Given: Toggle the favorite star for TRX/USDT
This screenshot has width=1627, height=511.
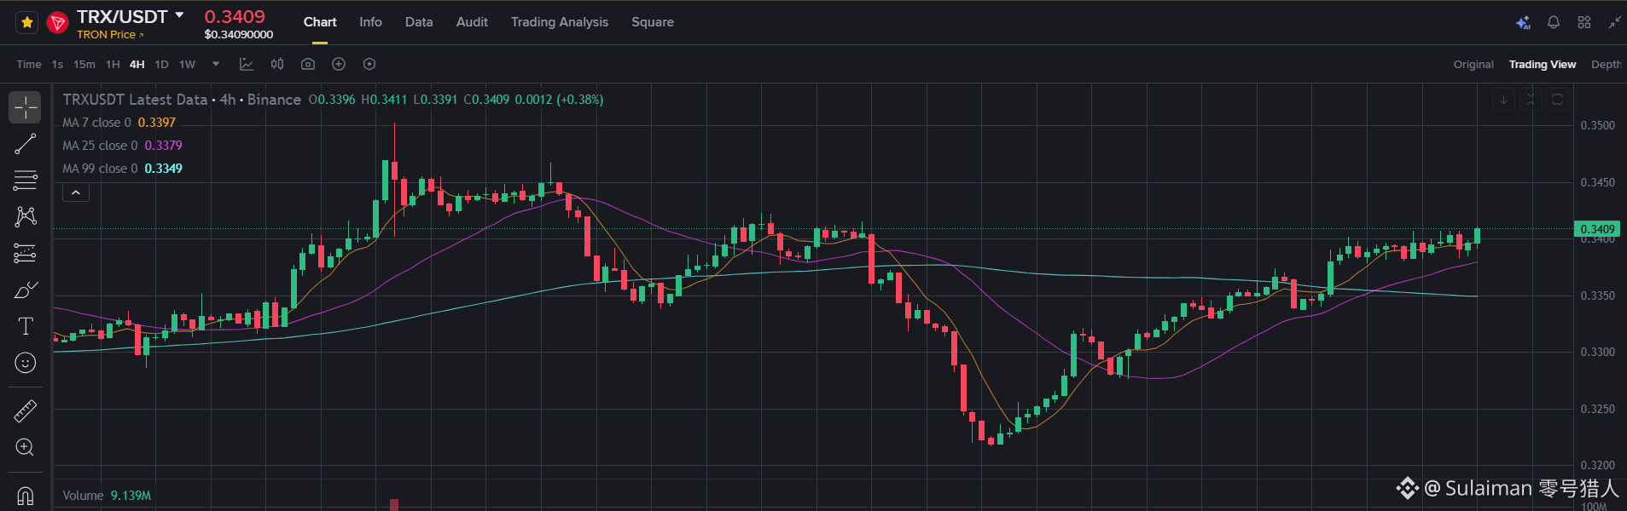Looking at the screenshot, I should 26,22.
